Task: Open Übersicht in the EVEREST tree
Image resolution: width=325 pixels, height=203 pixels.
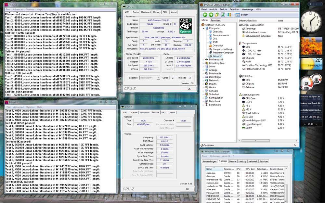Action: point(215,32)
